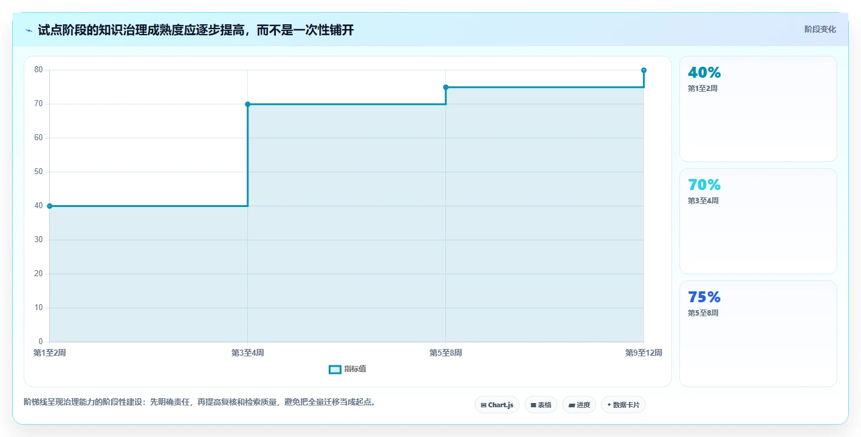The height and width of the screenshot is (437, 861).
Task: Choose the 数据卡片 pill button
Action: [623, 405]
